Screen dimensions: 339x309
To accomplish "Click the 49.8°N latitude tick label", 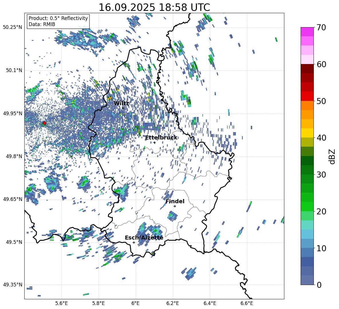I will (14, 156).
